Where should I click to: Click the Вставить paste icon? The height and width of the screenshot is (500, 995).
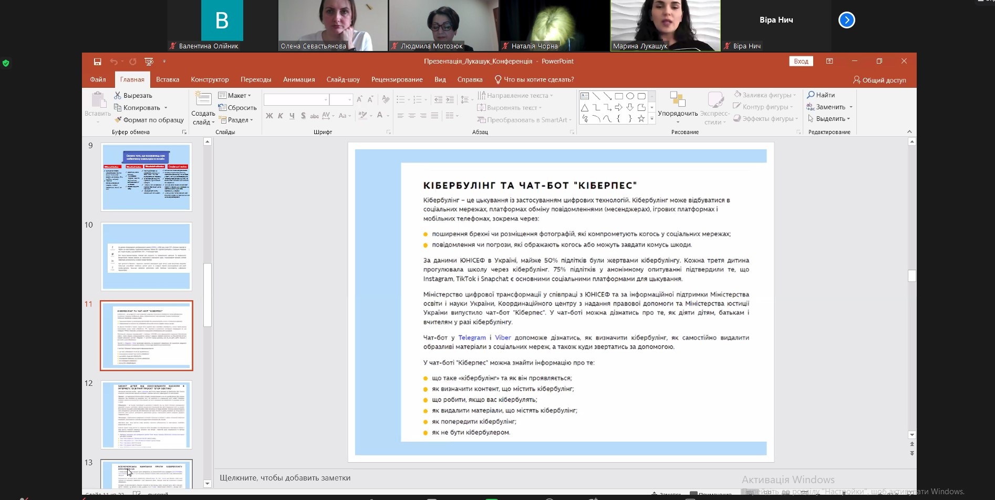pyautogui.click(x=98, y=100)
